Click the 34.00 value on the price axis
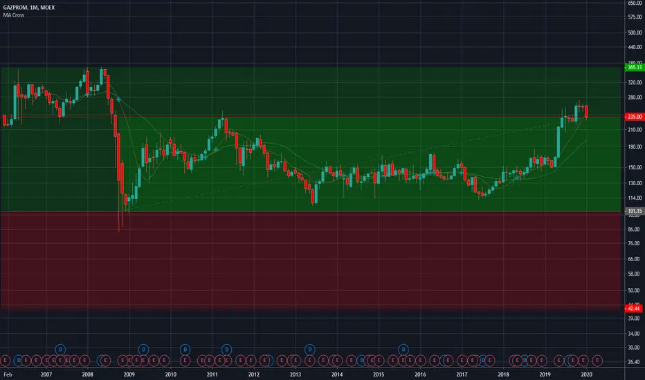The height and width of the screenshot is (380, 645). [x=634, y=334]
